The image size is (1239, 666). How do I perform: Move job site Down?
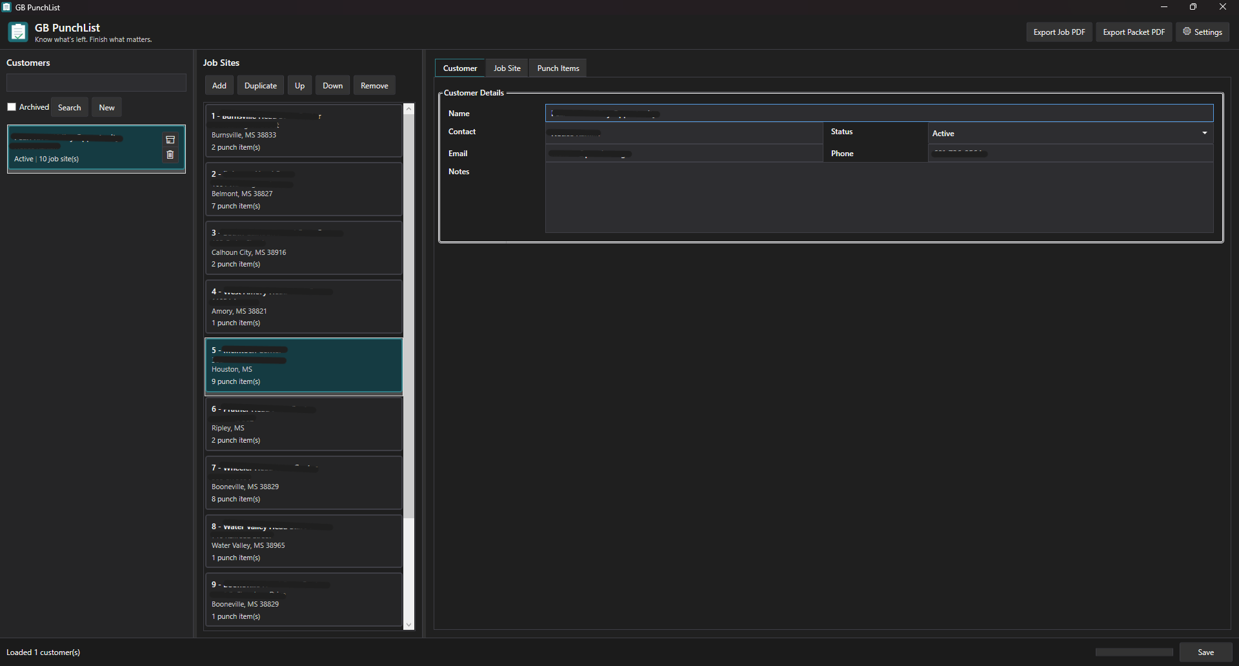[x=333, y=86]
